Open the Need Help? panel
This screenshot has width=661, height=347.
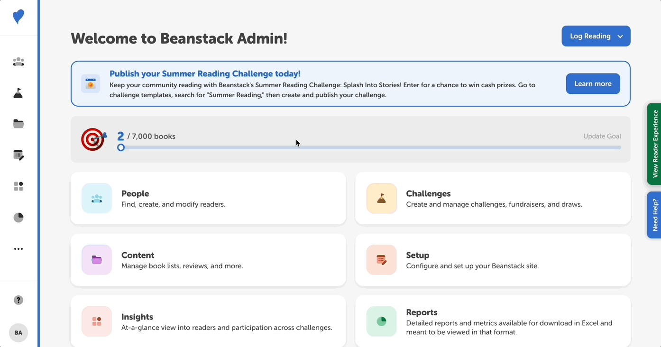click(655, 215)
